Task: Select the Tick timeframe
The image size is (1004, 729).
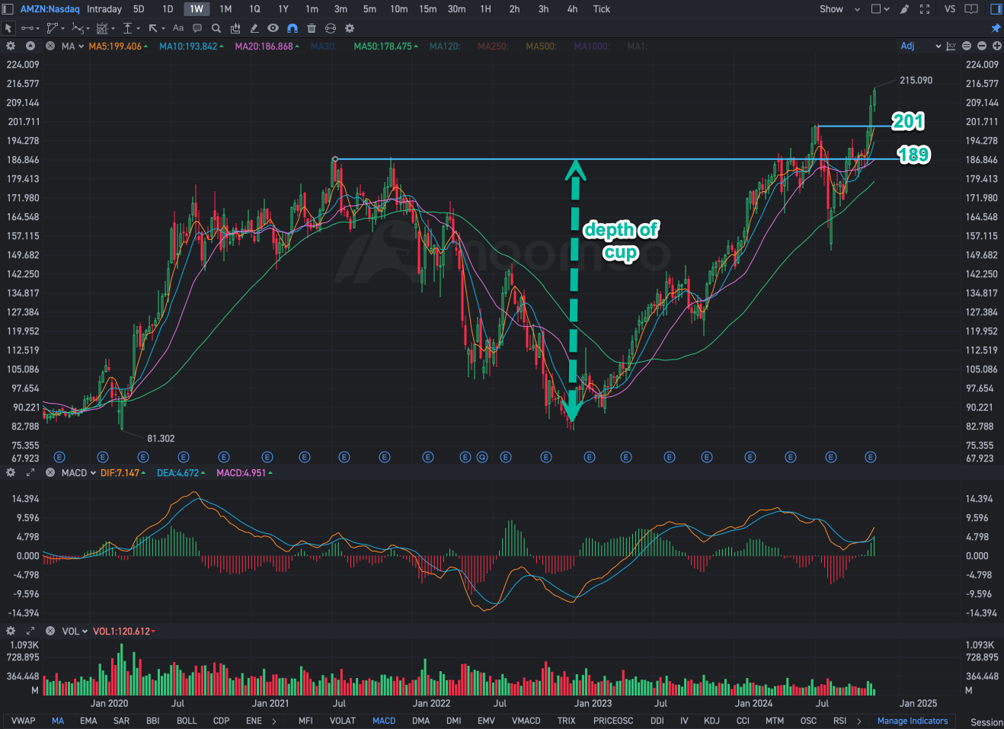Action: [602, 9]
